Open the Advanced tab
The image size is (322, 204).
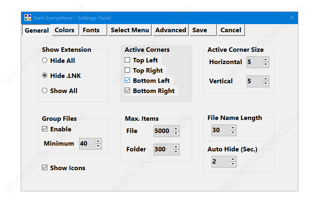(170, 30)
